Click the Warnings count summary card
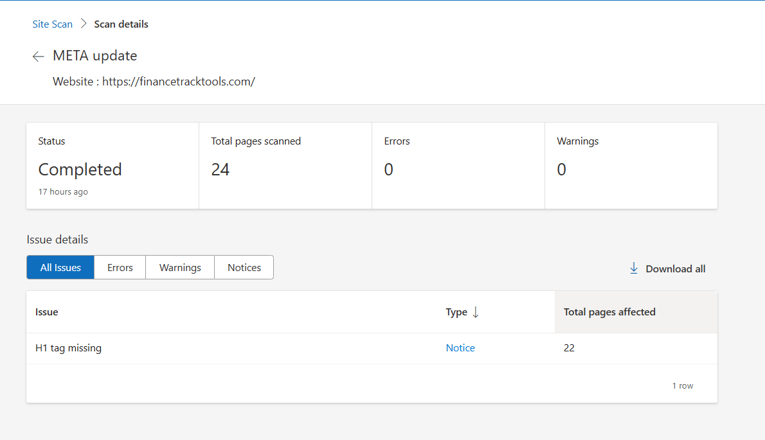 pos(631,166)
